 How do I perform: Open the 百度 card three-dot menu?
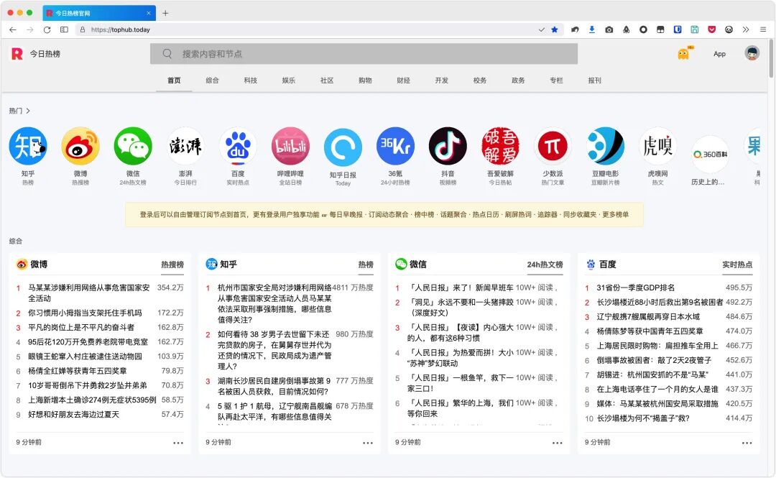(747, 443)
